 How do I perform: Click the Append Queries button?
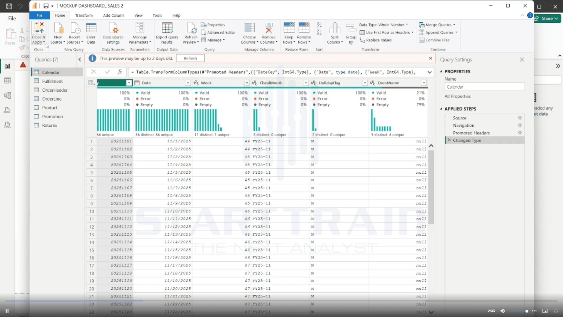pyautogui.click(x=438, y=32)
